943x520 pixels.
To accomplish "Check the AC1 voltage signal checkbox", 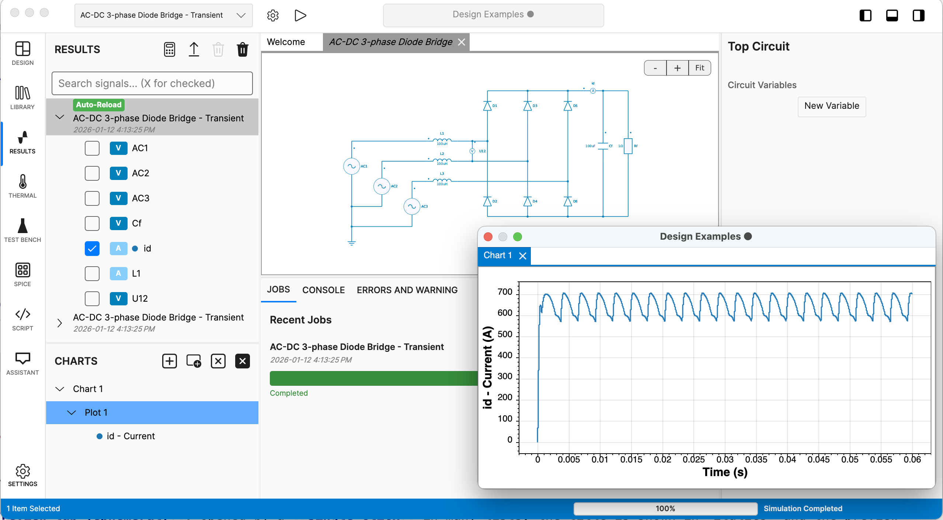I will [92, 148].
